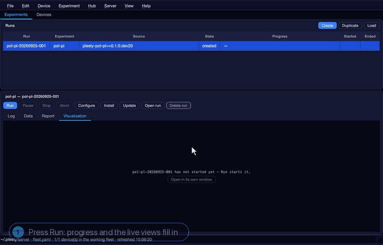
Task: Open the Hub menu
Action: point(92,6)
